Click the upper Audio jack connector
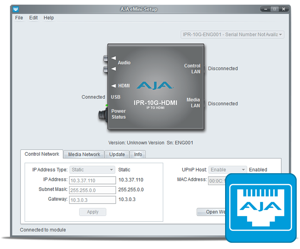The image size is (300, 249). [x=106, y=58]
